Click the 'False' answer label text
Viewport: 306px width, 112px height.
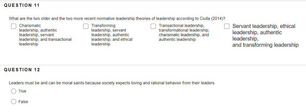tap(23, 102)
